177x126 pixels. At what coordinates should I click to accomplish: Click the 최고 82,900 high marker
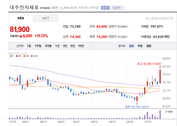coord(149,64)
